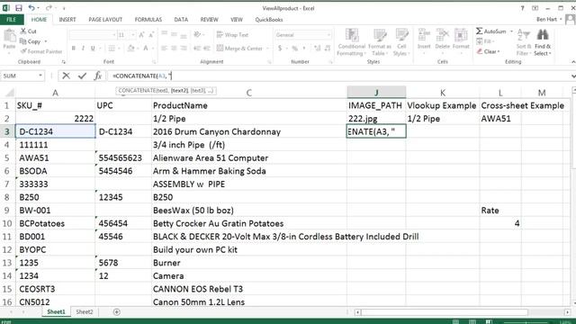
Task: Open Sort & Filter menu
Action: 524,42
